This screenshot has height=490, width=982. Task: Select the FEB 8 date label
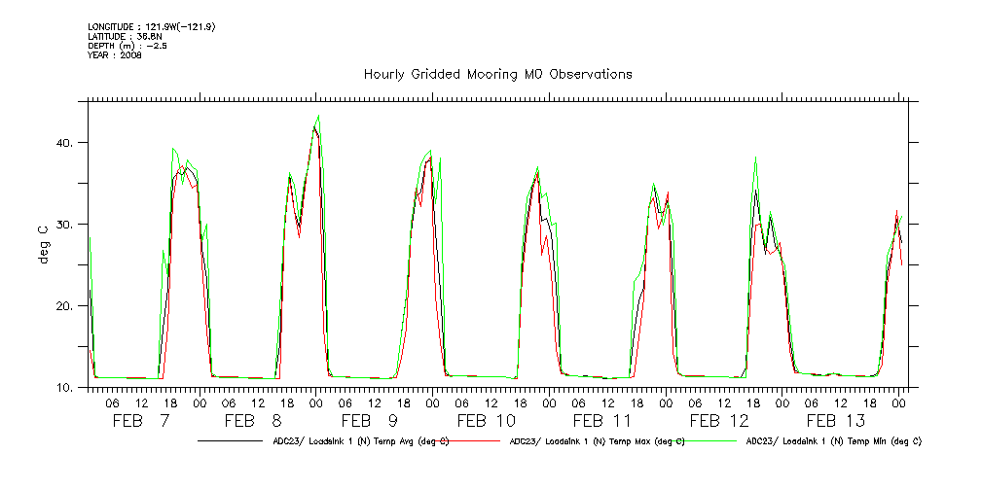point(253,421)
